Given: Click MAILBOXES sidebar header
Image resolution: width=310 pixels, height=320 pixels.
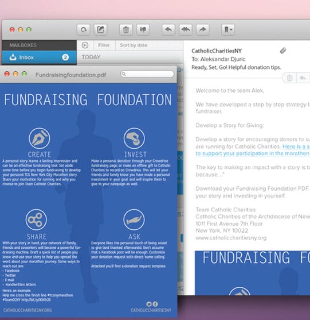Looking at the screenshot, I should click(23, 45).
